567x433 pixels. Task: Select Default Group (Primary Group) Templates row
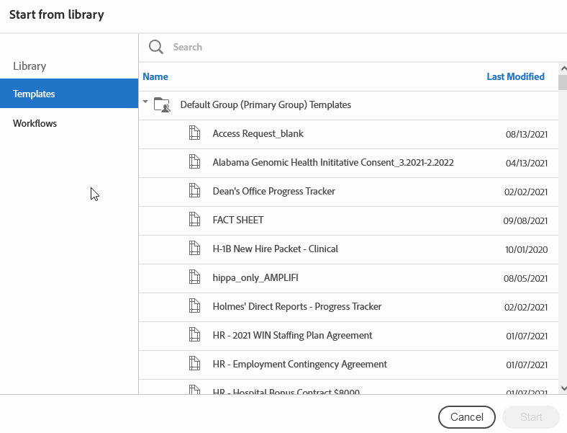pyautogui.click(x=348, y=105)
